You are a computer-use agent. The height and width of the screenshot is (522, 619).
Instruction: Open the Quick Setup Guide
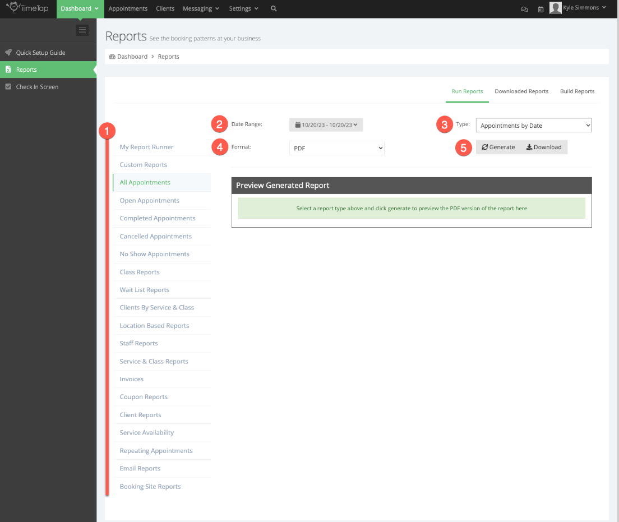pos(40,52)
